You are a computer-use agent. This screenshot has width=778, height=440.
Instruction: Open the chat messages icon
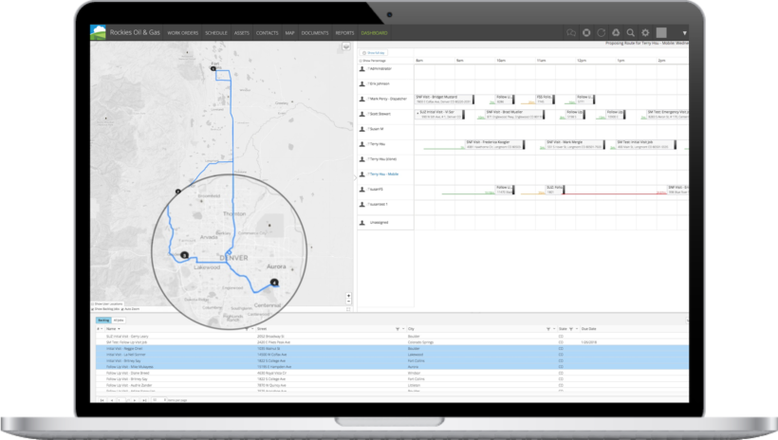(571, 33)
